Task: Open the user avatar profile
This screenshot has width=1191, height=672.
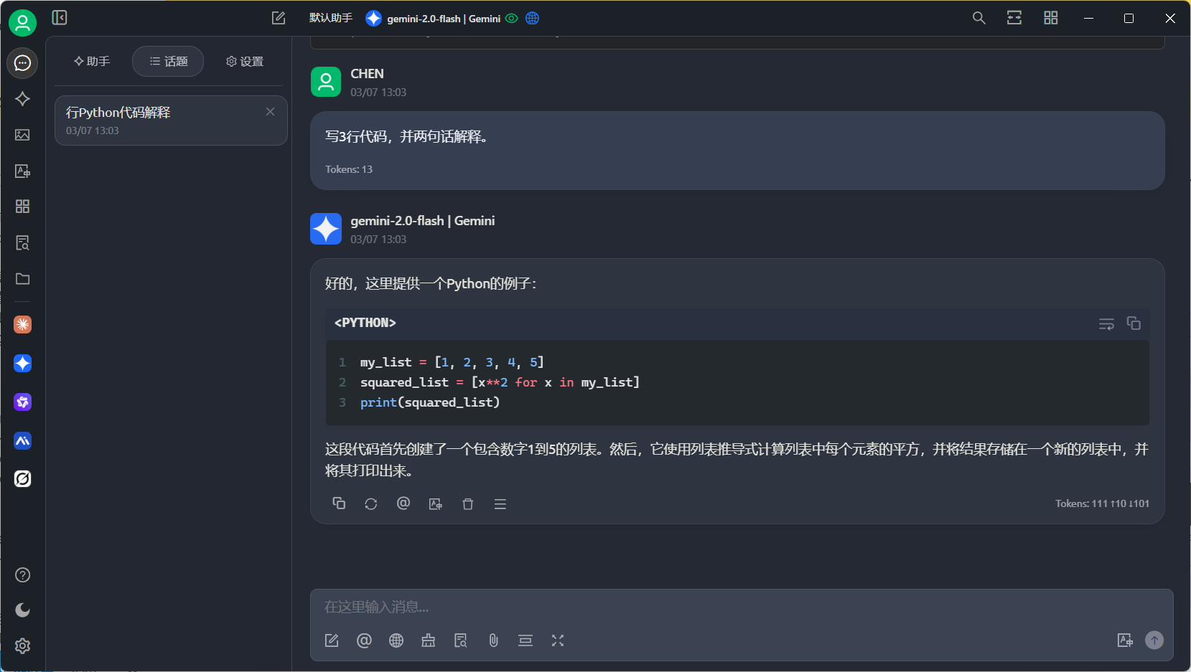Action: tap(22, 23)
